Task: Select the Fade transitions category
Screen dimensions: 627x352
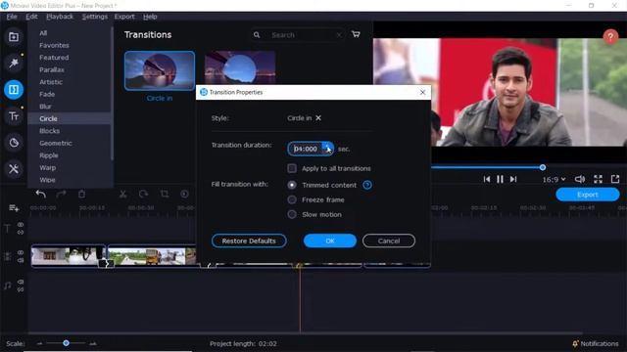Action: coord(47,94)
